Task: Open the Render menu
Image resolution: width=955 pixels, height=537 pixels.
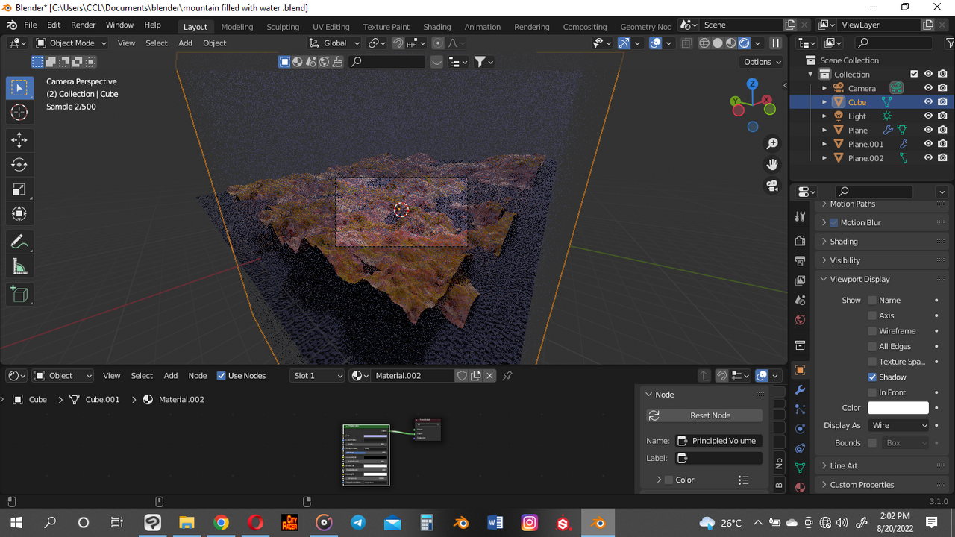Action: 84,25
